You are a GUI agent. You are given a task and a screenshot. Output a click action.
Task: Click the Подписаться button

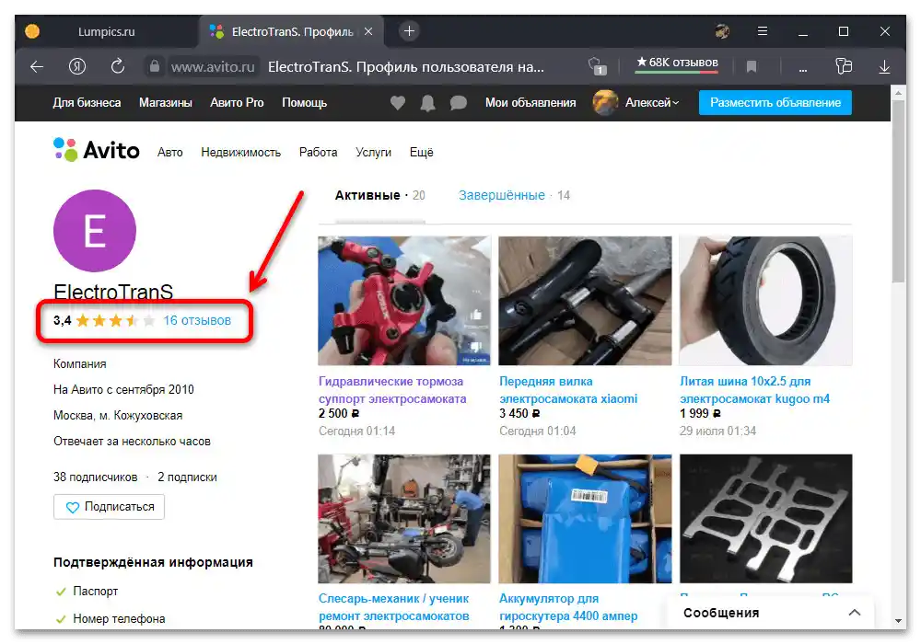110,507
